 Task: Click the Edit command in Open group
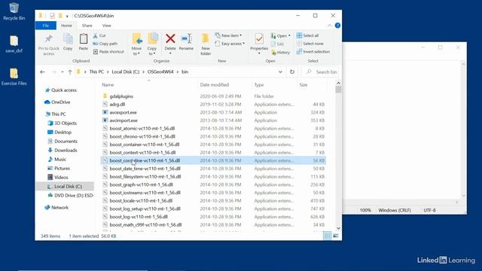pyautogui.click(x=278, y=44)
